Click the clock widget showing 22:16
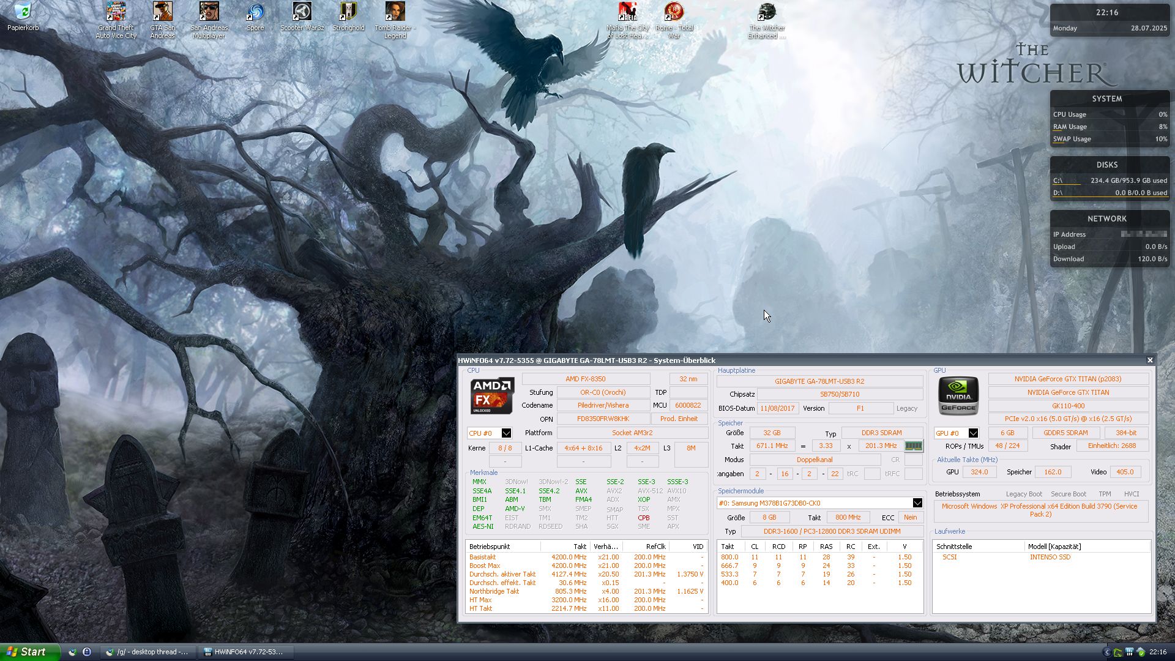This screenshot has height=661, width=1175. click(x=1110, y=20)
